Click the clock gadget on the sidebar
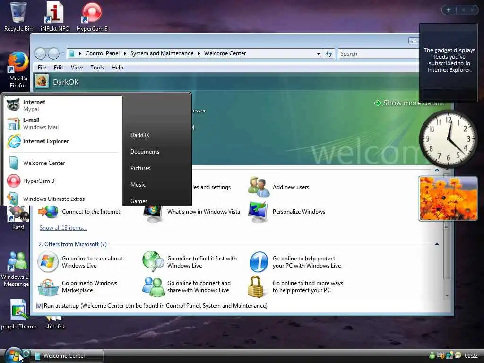 448,138
